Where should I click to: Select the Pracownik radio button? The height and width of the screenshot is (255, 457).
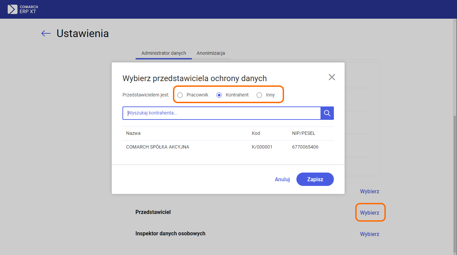(x=180, y=95)
